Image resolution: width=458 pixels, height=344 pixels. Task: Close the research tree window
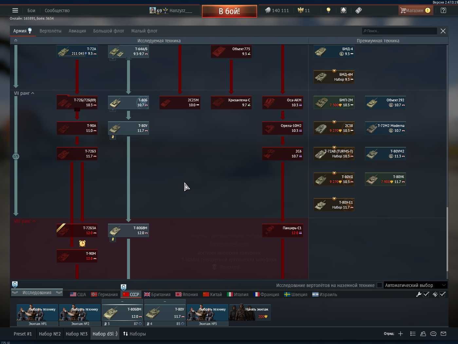click(443, 31)
